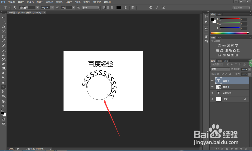
Task: Open the 滤镜(T) menu
Action: [x=69, y=2]
